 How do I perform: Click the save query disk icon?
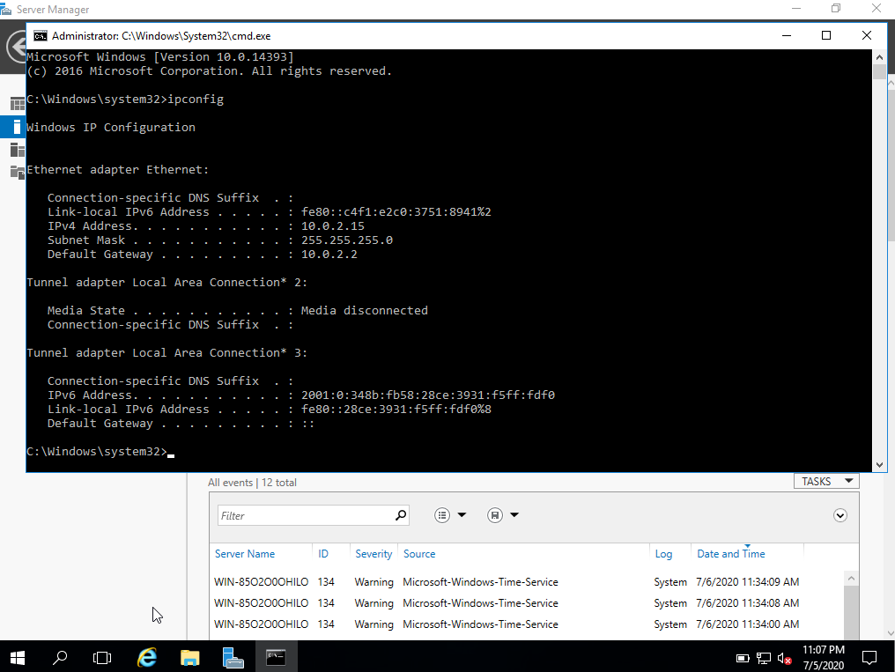pyautogui.click(x=495, y=515)
